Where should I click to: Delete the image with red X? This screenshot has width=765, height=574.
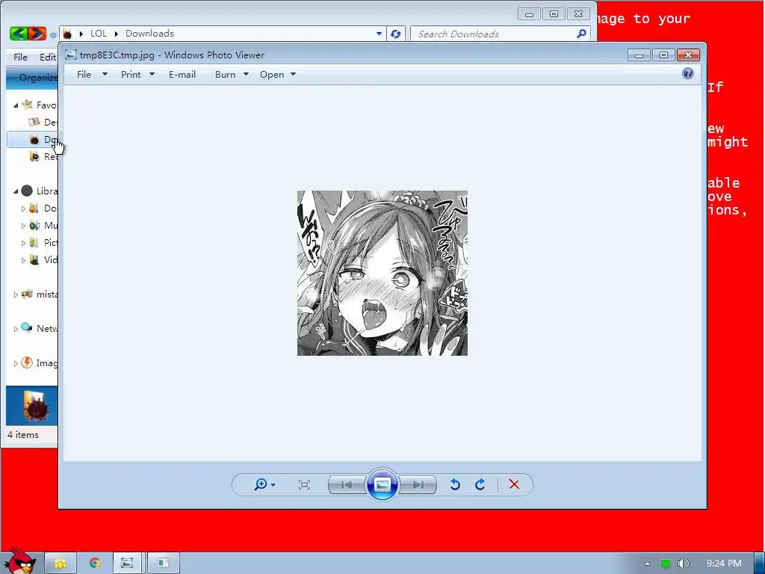point(514,484)
